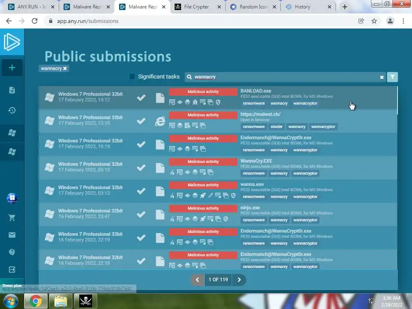
Task: Click the rocket icon on wanna.exe row
Action: click(x=203, y=196)
